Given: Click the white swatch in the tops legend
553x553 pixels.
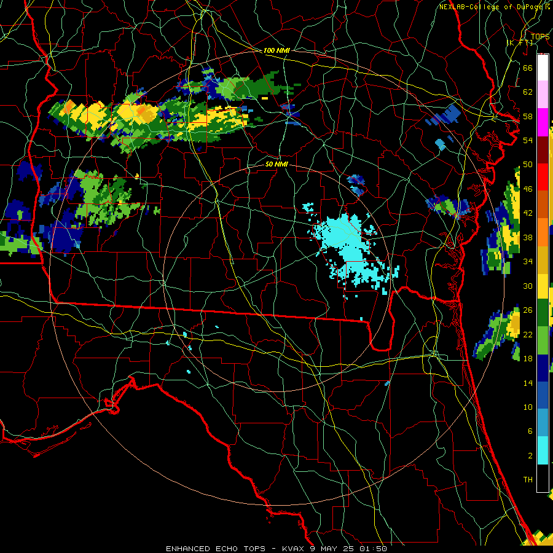Looking at the screenshot, I should point(543,68).
